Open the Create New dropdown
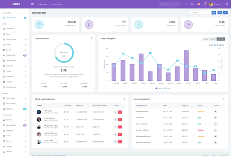 pyautogui.click(x=43, y=4)
